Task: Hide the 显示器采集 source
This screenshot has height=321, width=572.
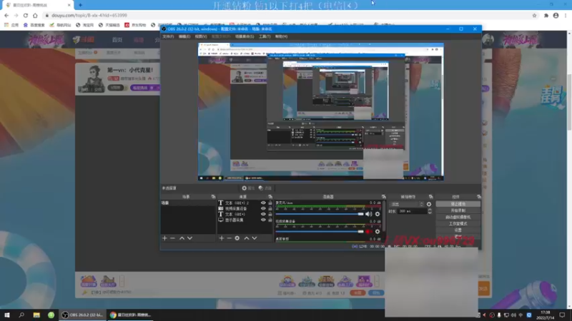Action: tap(263, 220)
